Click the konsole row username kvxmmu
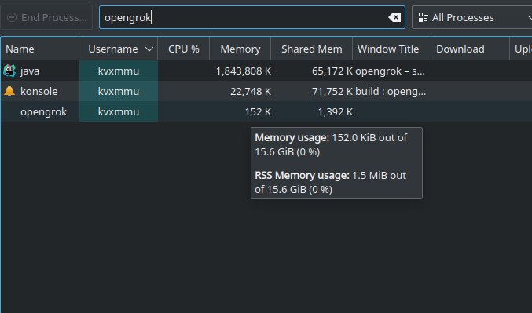The width and height of the screenshot is (532, 313). (x=119, y=92)
